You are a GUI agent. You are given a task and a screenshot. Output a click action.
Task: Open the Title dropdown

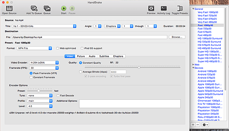click(x=44, y=26)
